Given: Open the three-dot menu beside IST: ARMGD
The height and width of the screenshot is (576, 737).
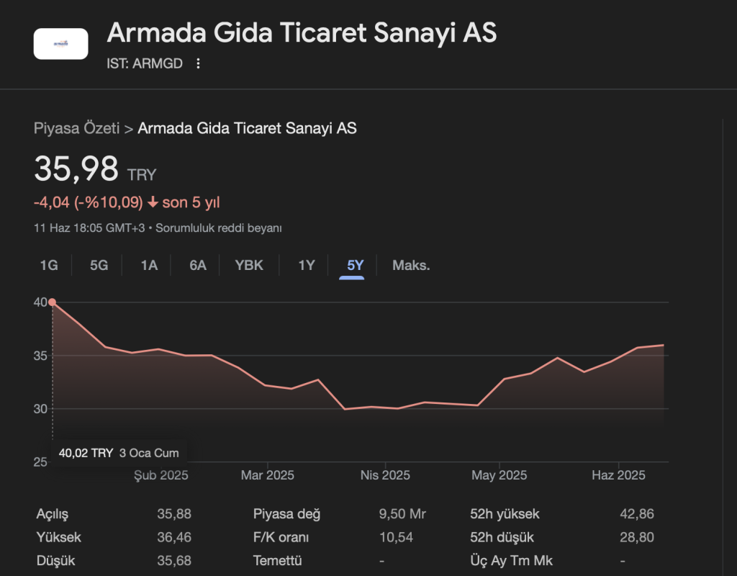Looking at the screenshot, I should (x=199, y=63).
